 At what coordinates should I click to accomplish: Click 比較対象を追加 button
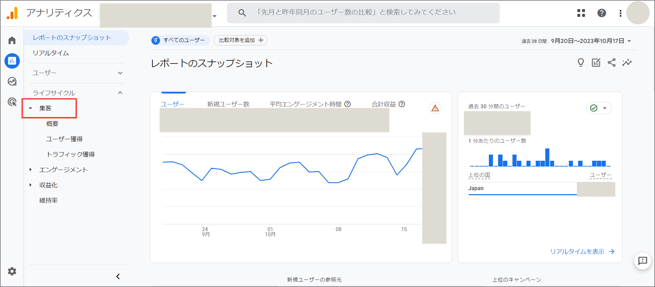point(240,40)
